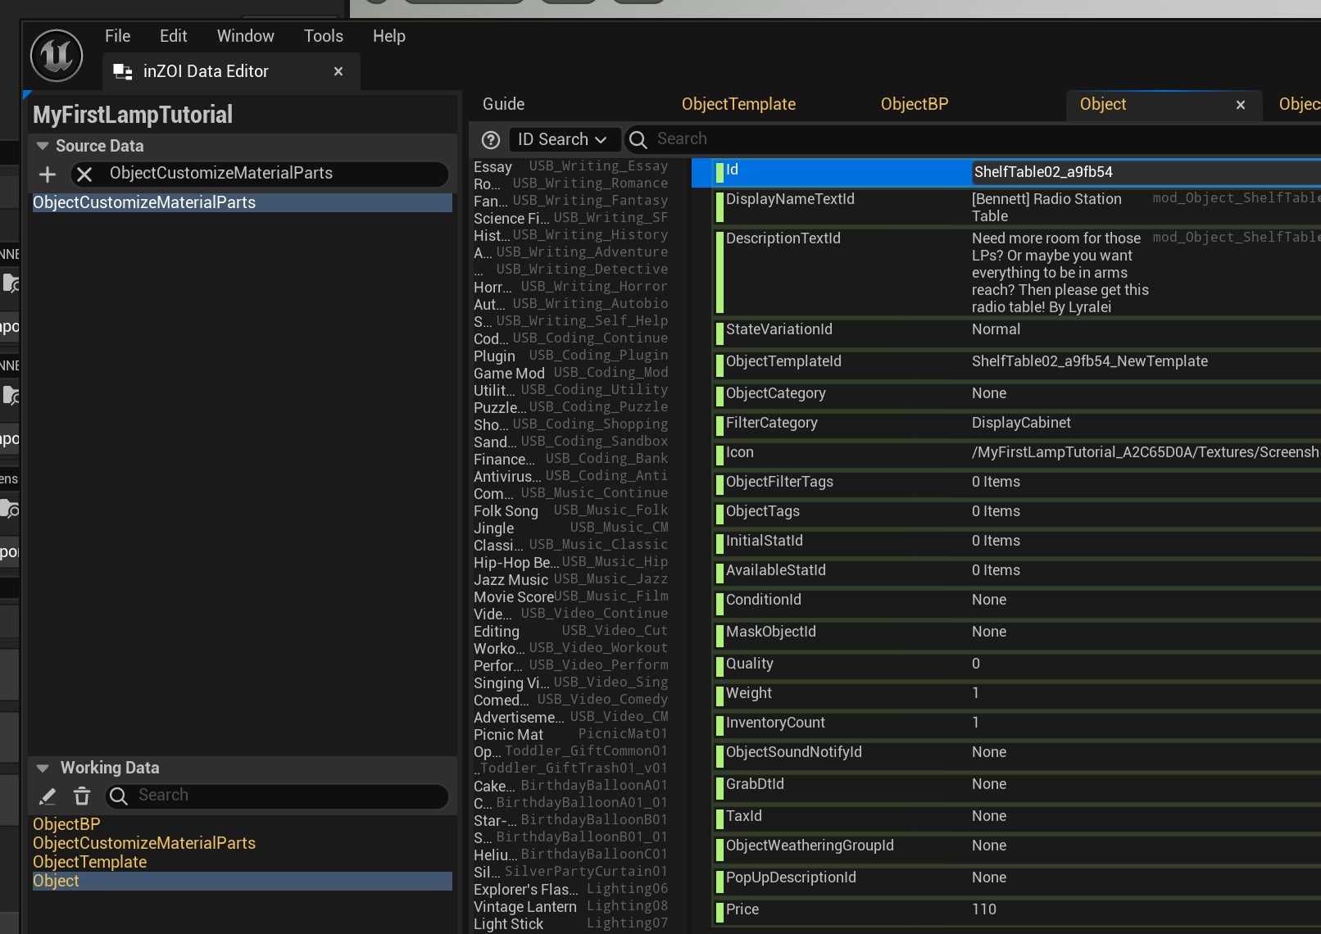Screen dimensions: 1321x934
Task: Select the Light Stick row
Action: point(570,923)
